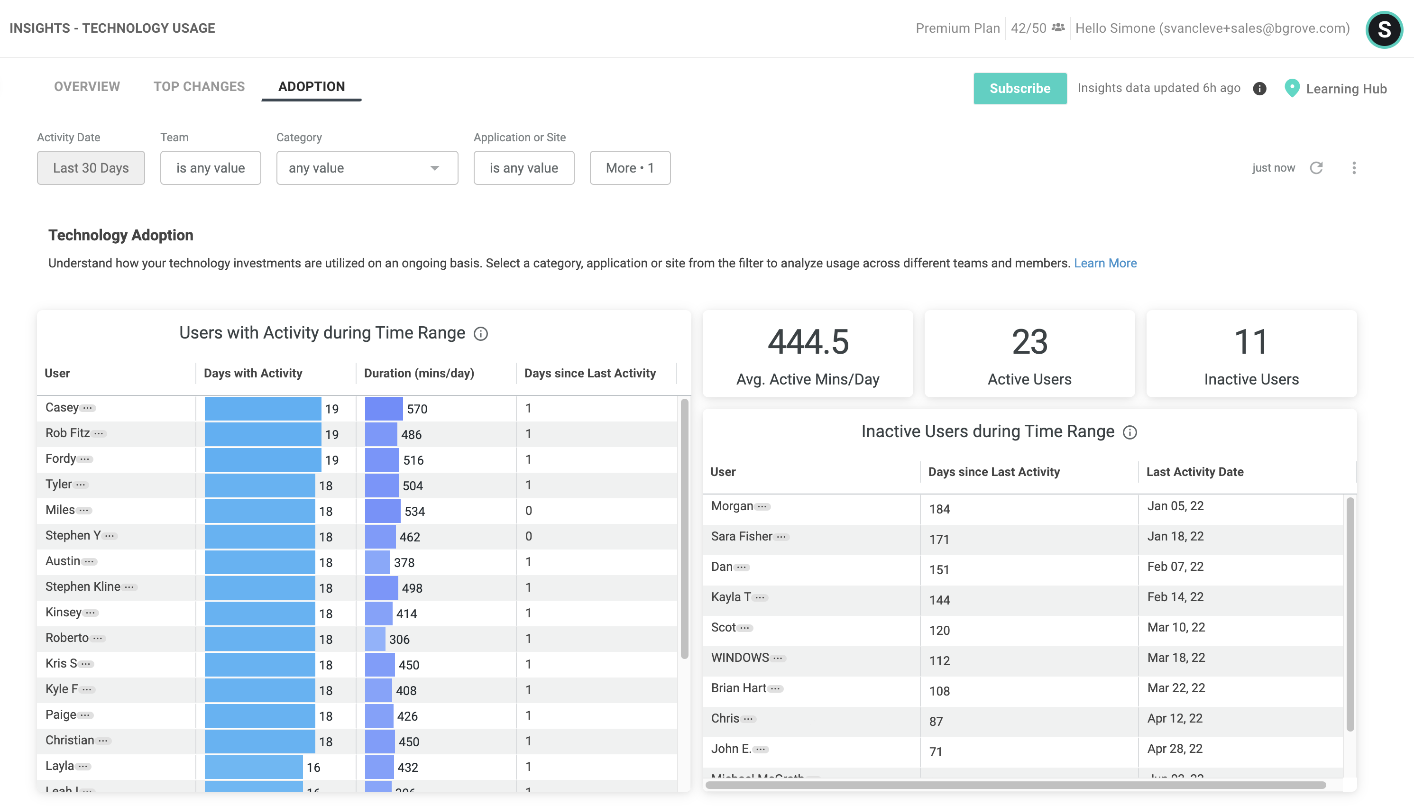
Task: Open ellipsis menu next to Brian Hart
Action: (x=776, y=688)
